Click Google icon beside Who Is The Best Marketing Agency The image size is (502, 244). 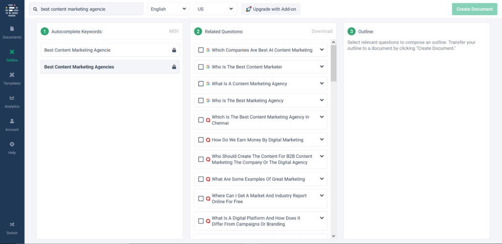(x=208, y=100)
